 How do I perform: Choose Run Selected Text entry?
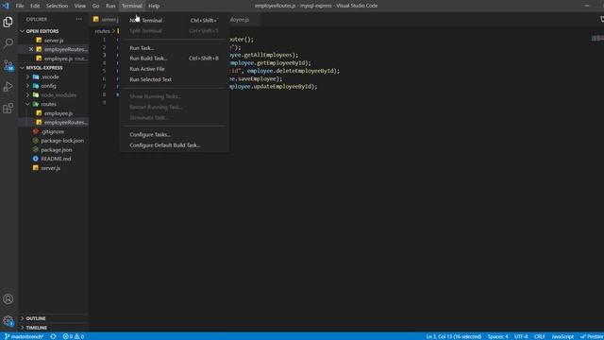174,79
